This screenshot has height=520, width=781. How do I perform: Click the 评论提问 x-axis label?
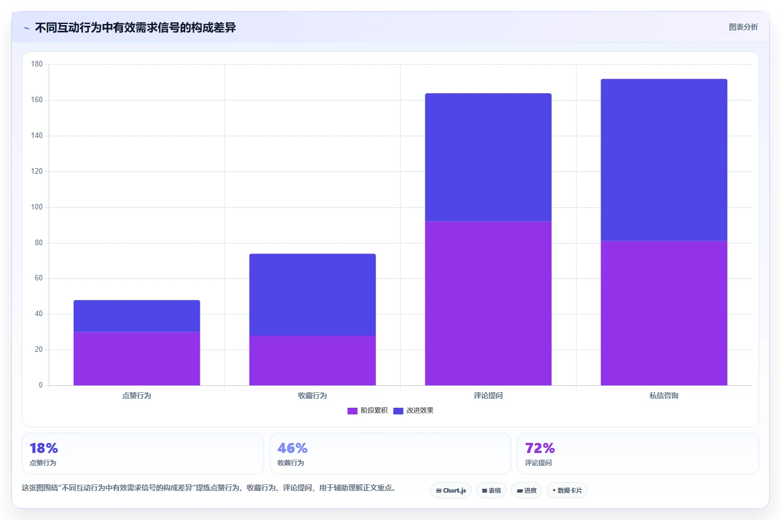488,395
